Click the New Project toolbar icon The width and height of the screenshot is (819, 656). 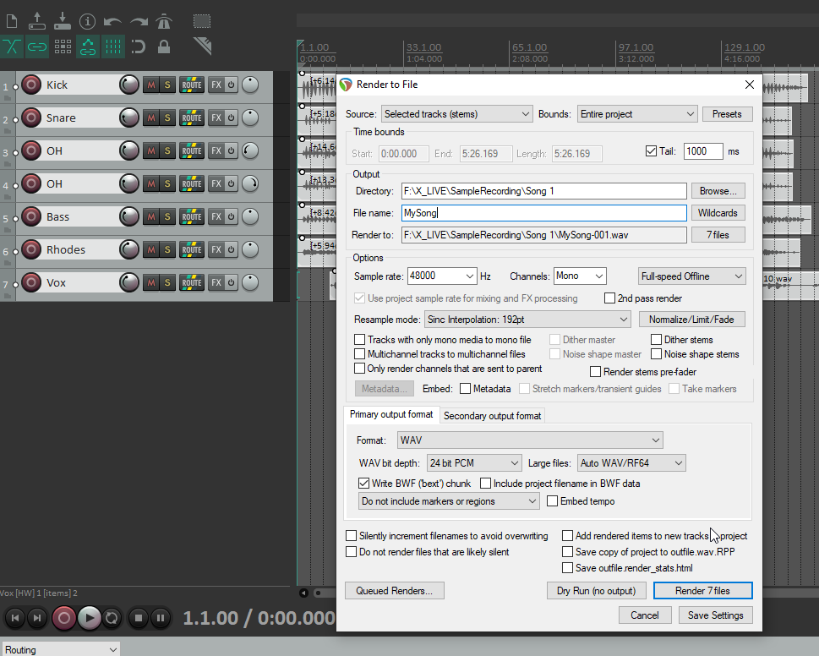tap(12, 21)
